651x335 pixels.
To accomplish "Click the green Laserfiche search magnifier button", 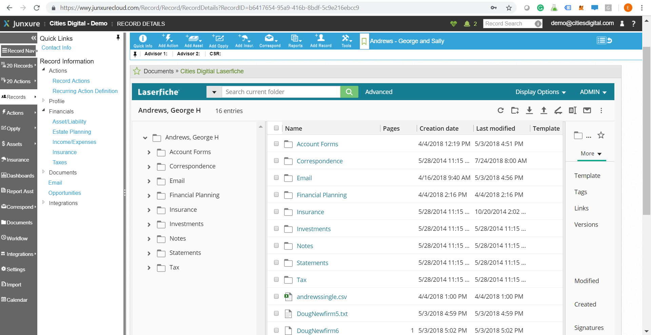I will click(349, 92).
